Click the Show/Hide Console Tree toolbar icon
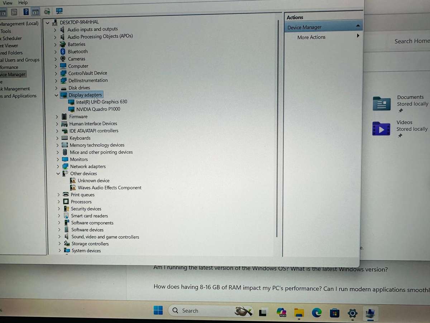 tap(4, 11)
